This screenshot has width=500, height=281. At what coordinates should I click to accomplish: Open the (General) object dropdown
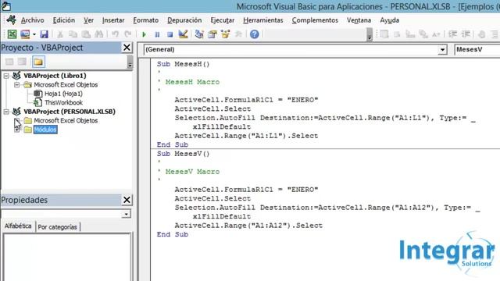[442, 50]
